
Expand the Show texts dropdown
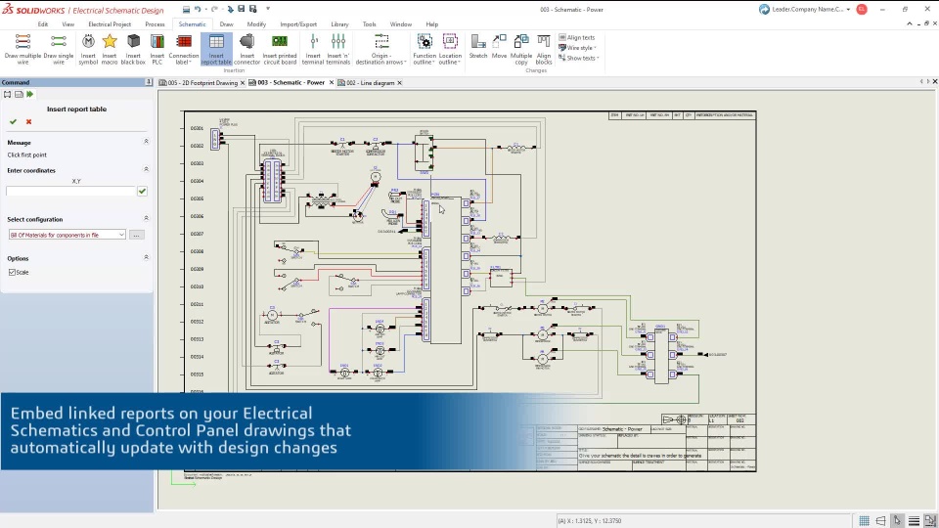pos(579,58)
